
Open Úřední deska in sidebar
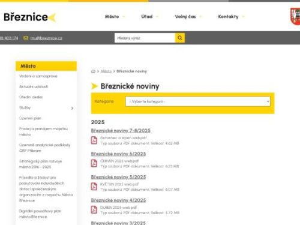[x=31, y=97]
